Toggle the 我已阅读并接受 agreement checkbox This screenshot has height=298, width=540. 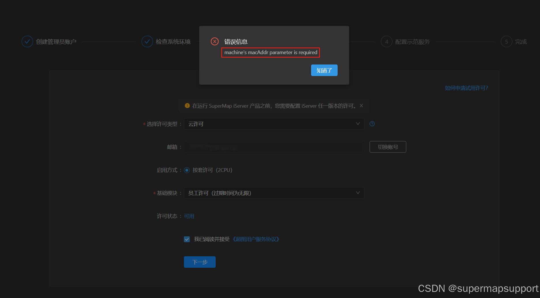(187, 239)
